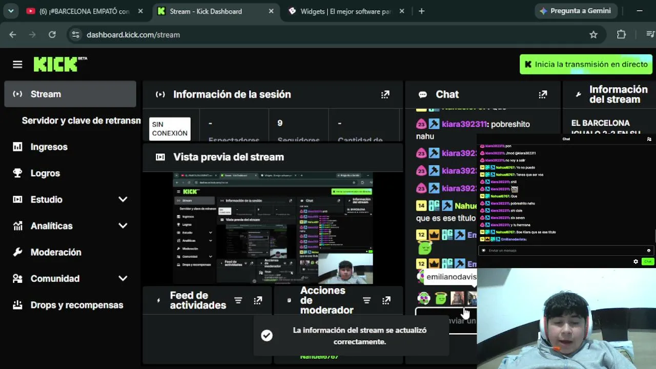Close the Widgets tab
Viewport: 656px width, 369px height.
pyautogui.click(x=402, y=11)
